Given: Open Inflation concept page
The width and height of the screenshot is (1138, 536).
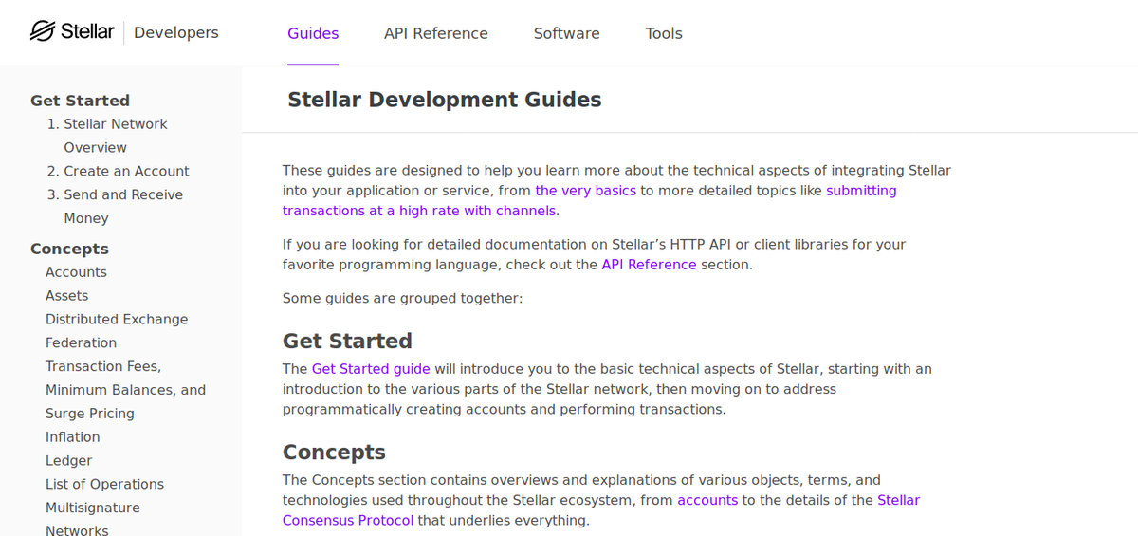Looking at the screenshot, I should tap(72, 437).
